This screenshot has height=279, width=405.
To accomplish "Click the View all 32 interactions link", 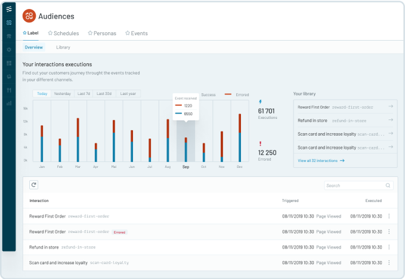I will pos(320,161).
